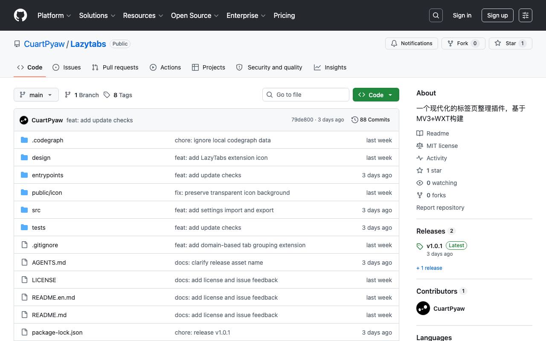Click the book icon beside Readme
The image size is (546, 341).
click(x=420, y=133)
